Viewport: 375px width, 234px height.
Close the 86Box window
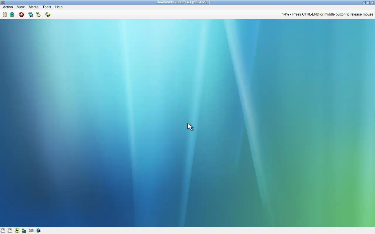pyautogui.click(x=372, y=2)
